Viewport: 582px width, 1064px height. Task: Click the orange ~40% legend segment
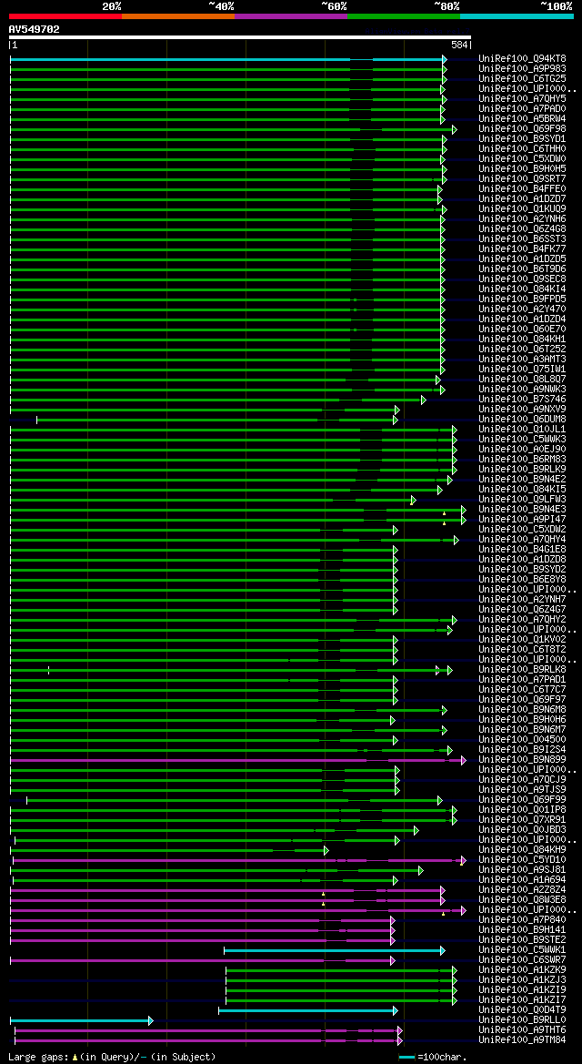[x=178, y=15]
